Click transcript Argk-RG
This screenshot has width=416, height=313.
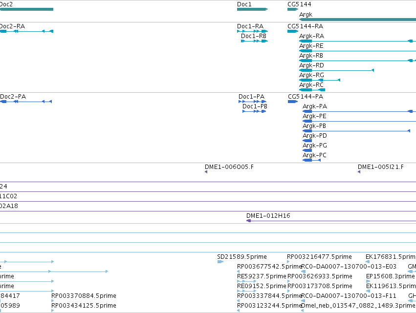click(319, 80)
